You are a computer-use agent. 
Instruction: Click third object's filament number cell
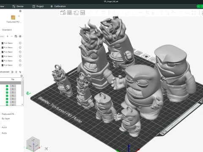(13, 92)
